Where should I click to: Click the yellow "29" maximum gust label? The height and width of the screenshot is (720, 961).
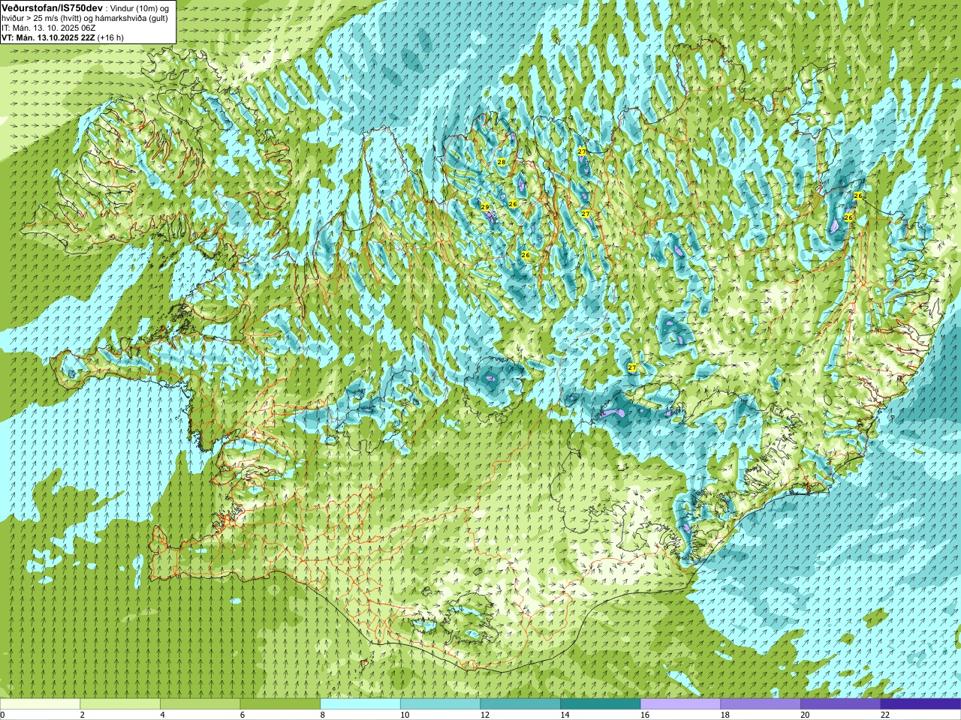(x=485, y=207)
